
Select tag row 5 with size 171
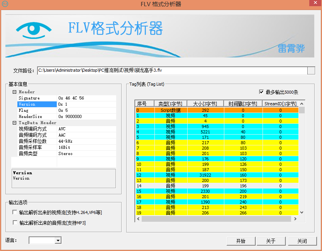point(217,137)
